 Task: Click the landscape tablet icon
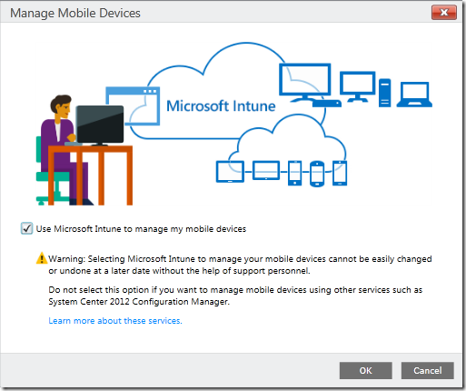tap(266, 170)
